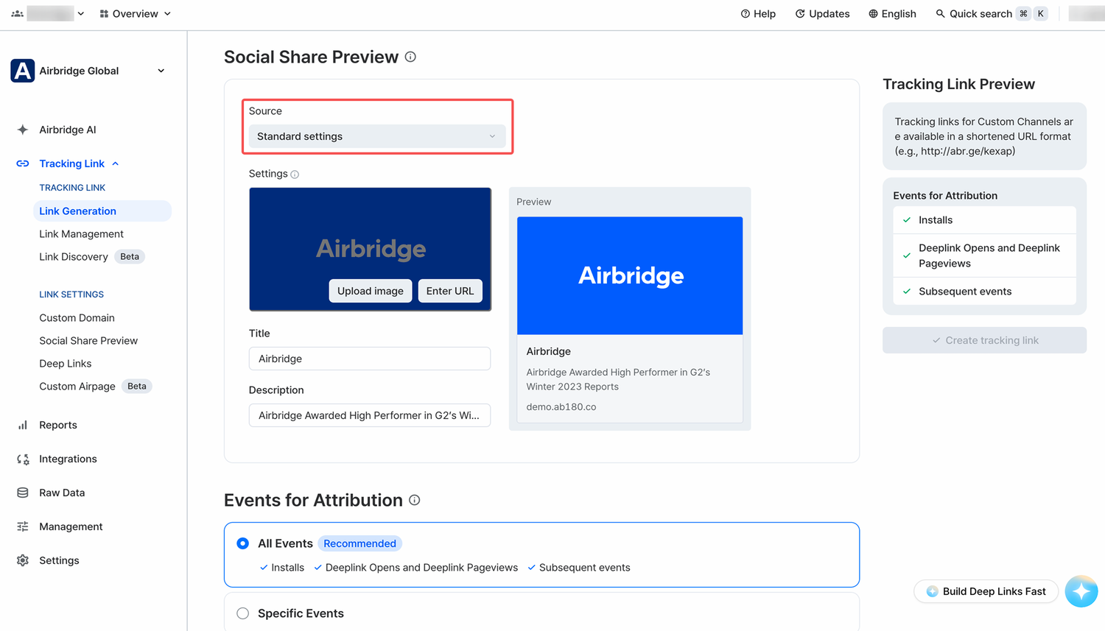Open the Overview dropdown menu

136,14
